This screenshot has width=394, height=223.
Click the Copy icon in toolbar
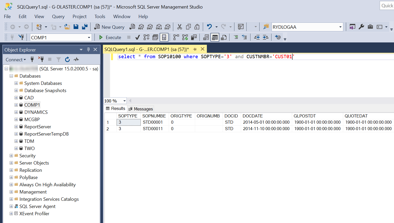tap(188, 27)
